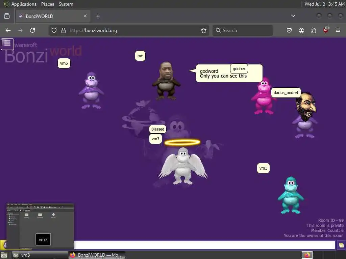Open the System menu

66,4
